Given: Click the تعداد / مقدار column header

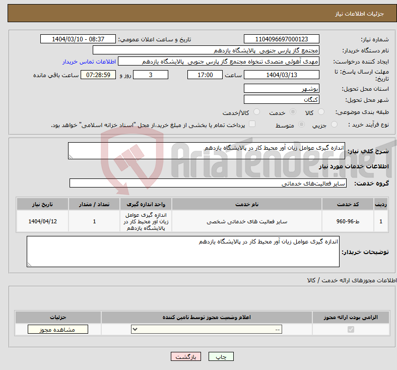Looking at the screenshot, I should (94, 204).
